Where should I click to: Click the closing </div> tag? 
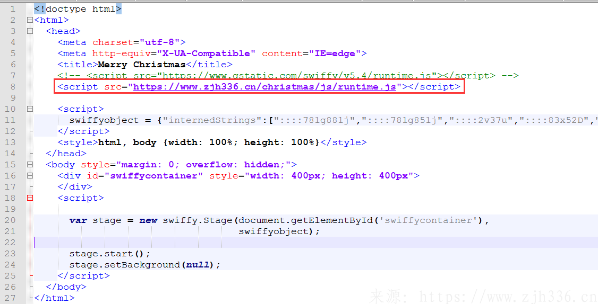[x=75, y=187]
